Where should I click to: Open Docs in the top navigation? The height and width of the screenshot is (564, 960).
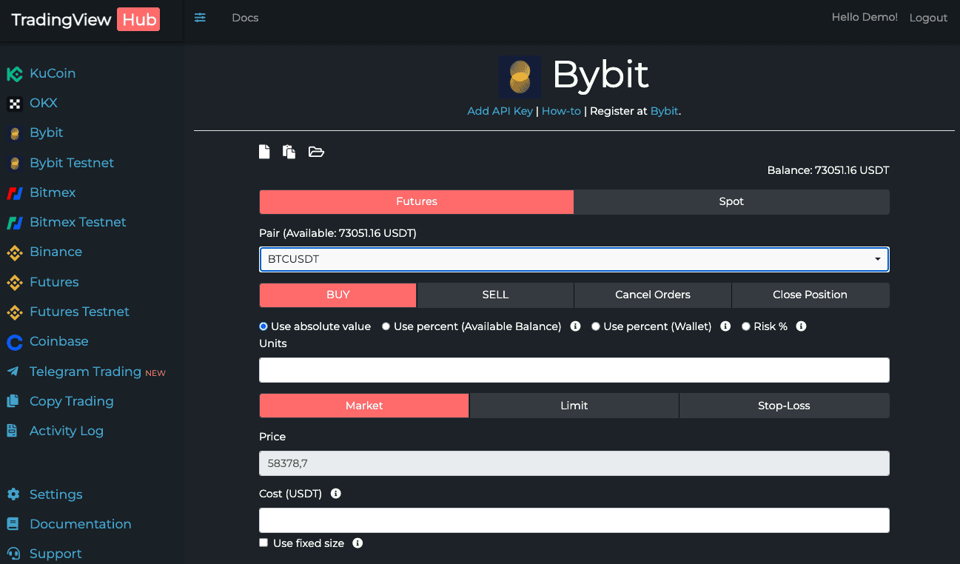click(245, 18)
